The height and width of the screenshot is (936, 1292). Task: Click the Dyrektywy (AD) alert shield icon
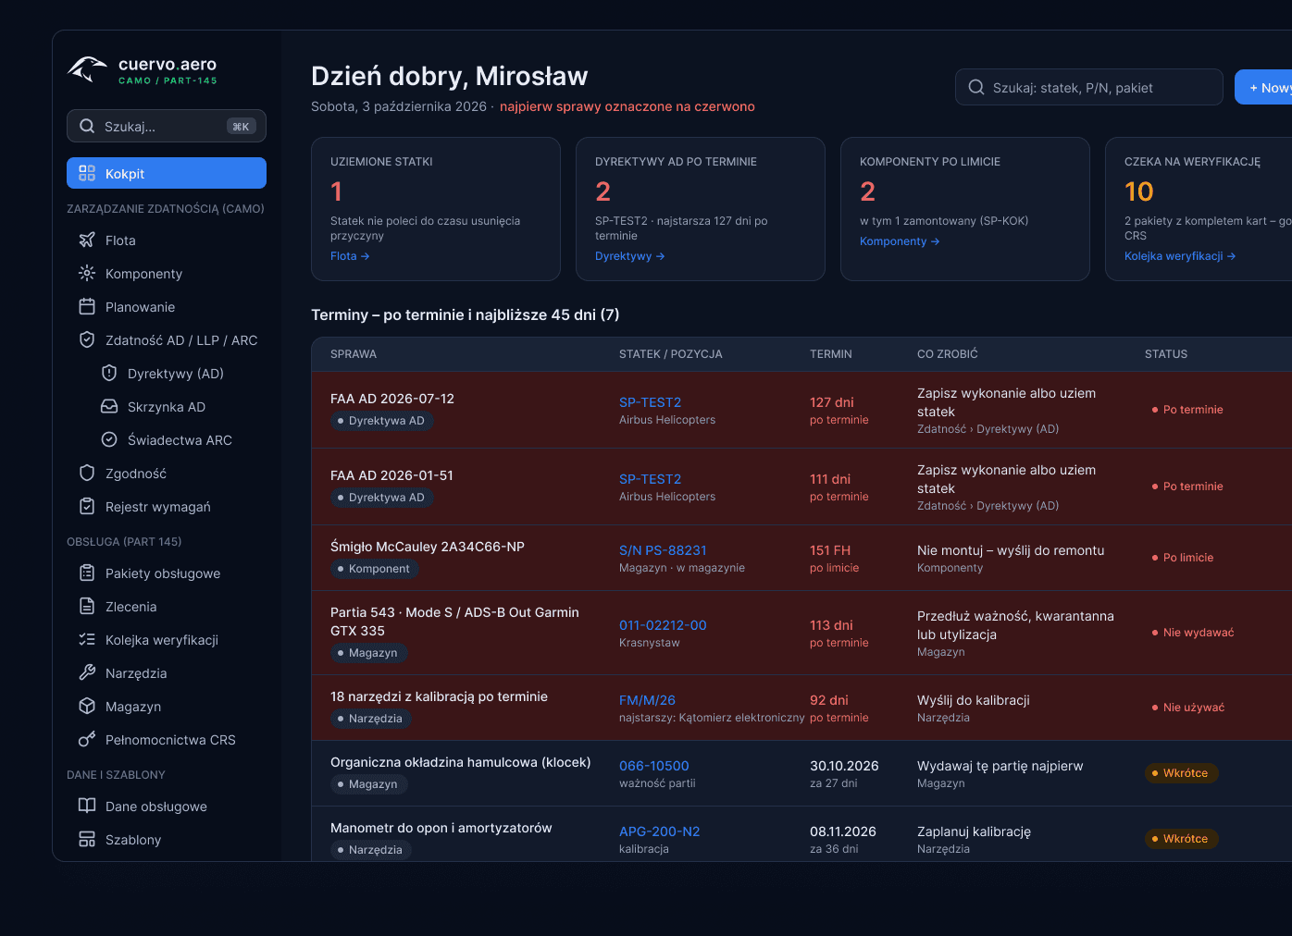[109, 373]
